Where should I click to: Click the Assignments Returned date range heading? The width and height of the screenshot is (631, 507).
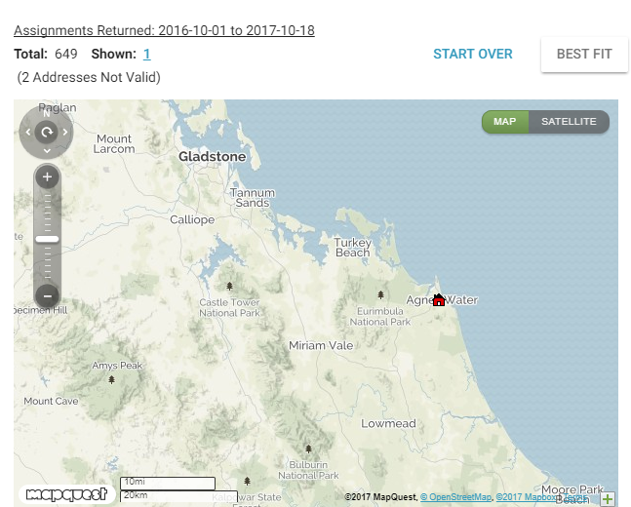[164, 30]
